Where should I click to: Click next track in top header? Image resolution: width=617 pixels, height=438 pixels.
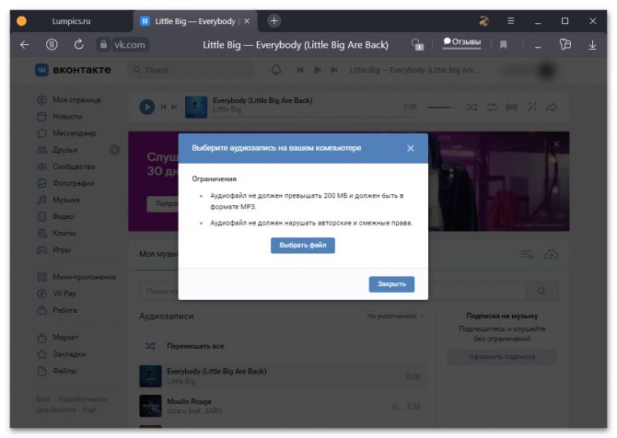coord(334,70)
